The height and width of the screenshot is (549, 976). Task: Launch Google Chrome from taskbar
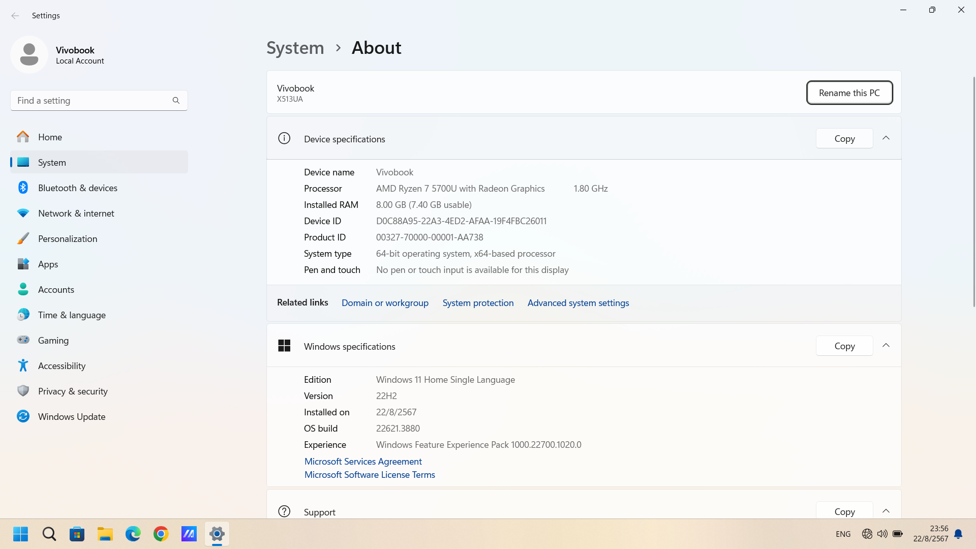point(161,534)
